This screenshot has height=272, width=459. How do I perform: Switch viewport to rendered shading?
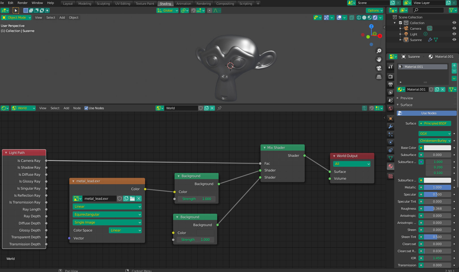pyautogui.click(x=375, y=18)
